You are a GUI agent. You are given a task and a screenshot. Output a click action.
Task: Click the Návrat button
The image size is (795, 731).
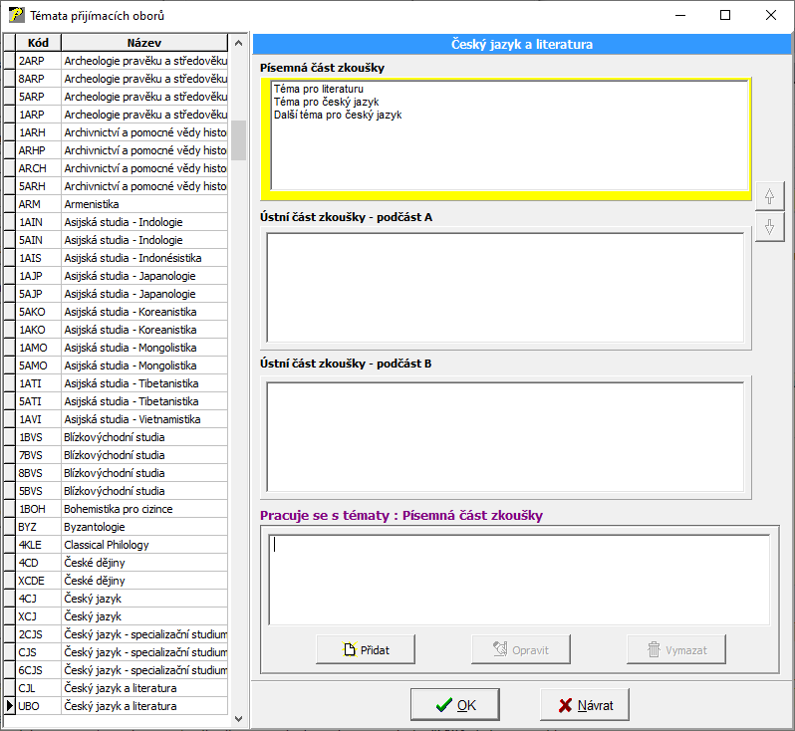click(x=585, y=705)
